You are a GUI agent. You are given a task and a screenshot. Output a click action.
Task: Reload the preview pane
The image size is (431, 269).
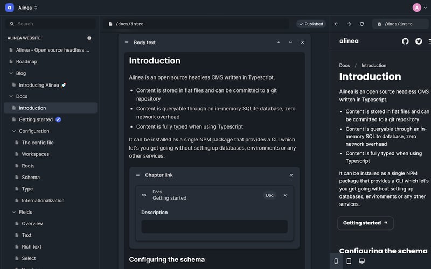pos(362,24)
